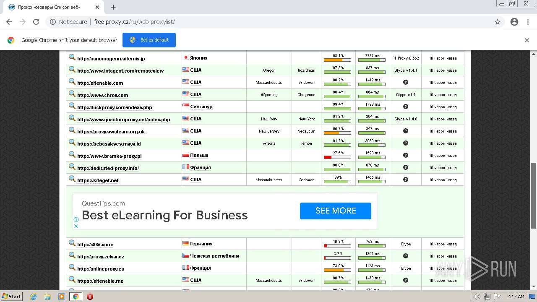This screenshot has width=537, height=302.
Task: Click magnifier icon beside duckproxy.com/indexa.php
Action: coord(72,106)
